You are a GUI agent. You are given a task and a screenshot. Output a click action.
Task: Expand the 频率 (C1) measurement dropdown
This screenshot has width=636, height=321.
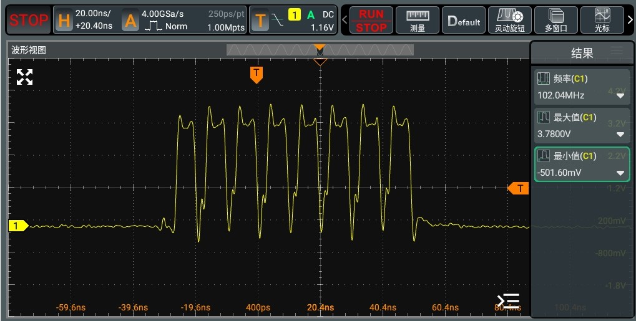[x=620, y=96]
